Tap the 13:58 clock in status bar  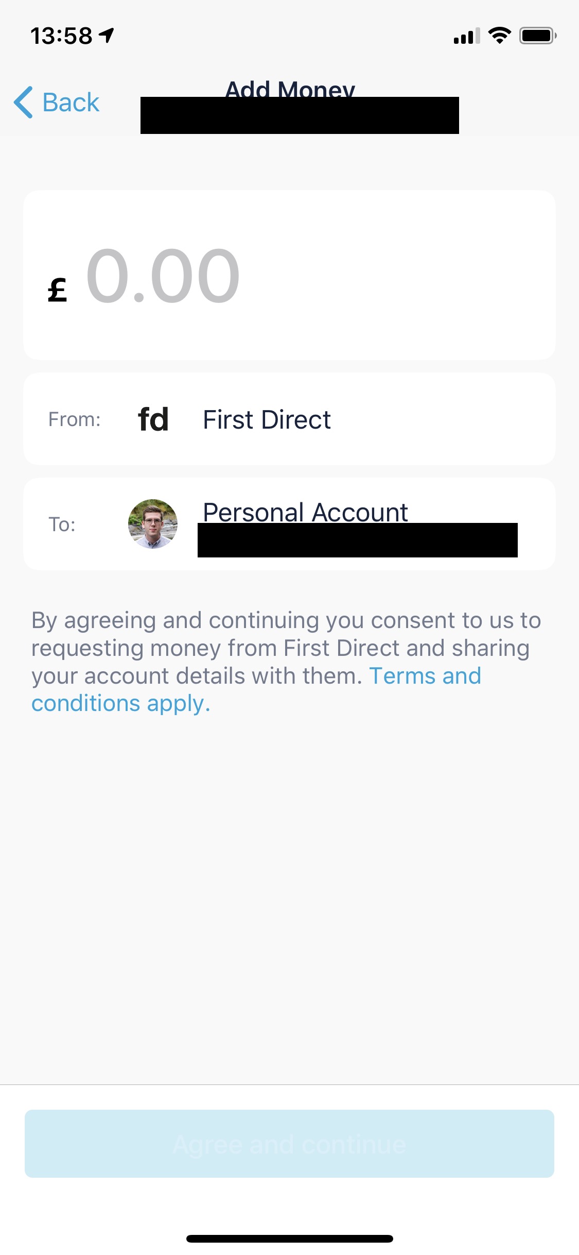pos(61,36)
